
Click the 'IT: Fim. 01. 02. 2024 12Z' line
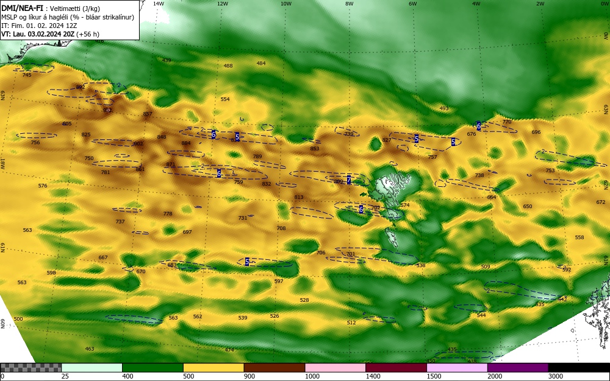(38, 26)
